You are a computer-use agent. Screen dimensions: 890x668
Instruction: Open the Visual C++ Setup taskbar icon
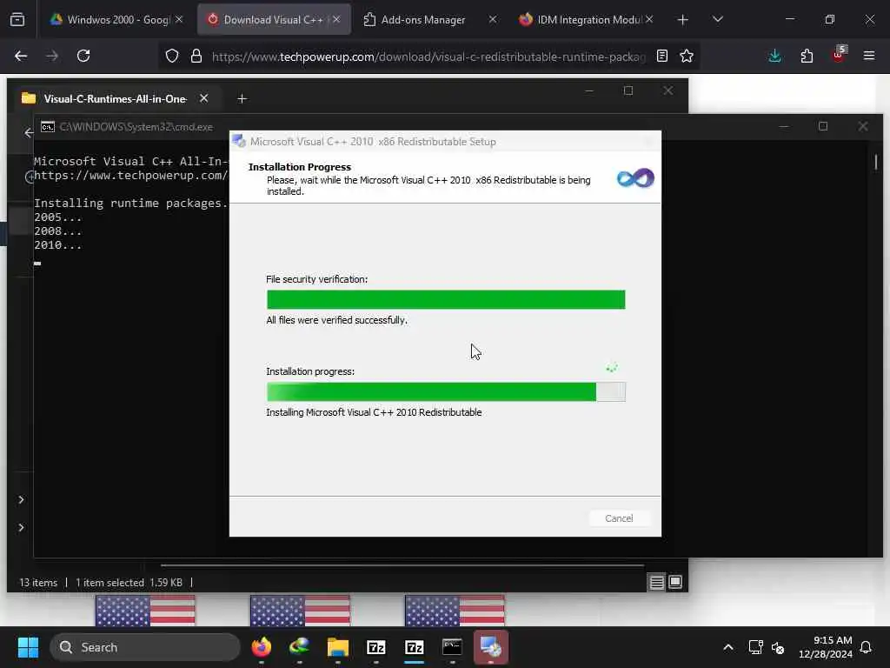(x=491, y=647)
